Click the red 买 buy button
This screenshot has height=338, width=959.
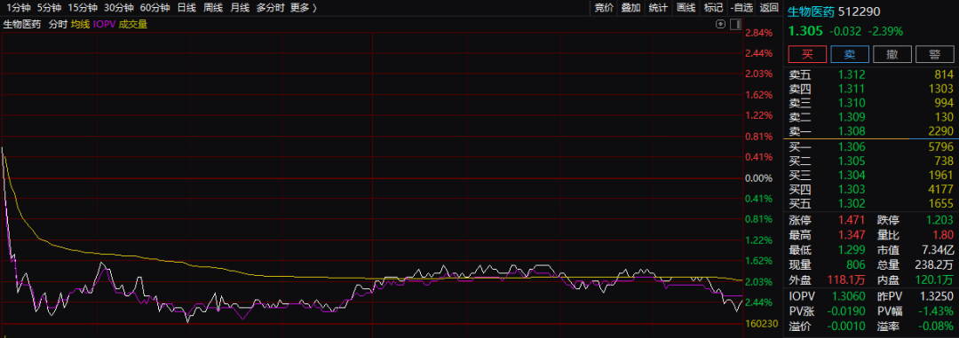click(806, 54)
